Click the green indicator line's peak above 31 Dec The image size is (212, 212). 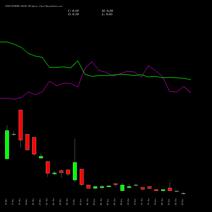coord(78,61)
